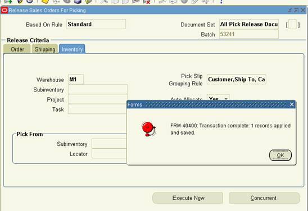This screenshot has height=211, width=308.
Task: Click the Document Set field
Action: coord(249,24)
